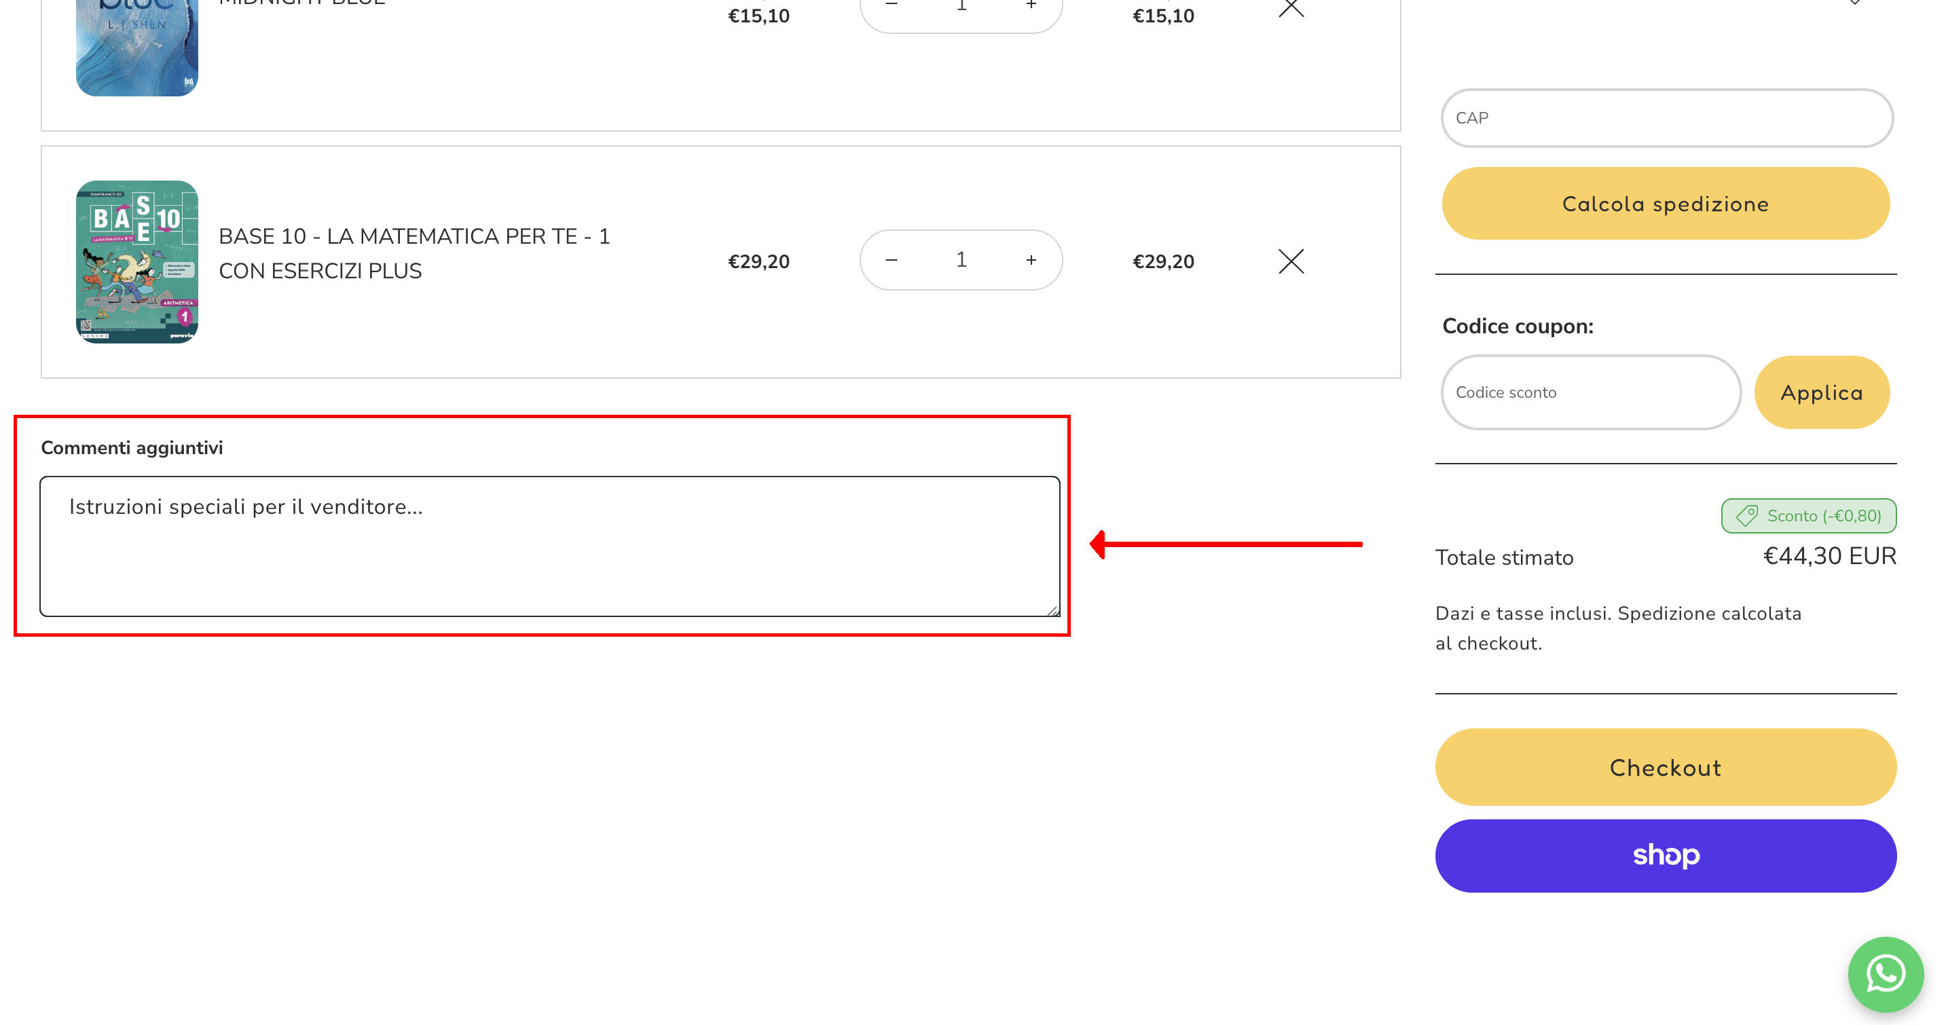
Task: Select Midnight Blue unit price €15,10
Action: [758, 15]
